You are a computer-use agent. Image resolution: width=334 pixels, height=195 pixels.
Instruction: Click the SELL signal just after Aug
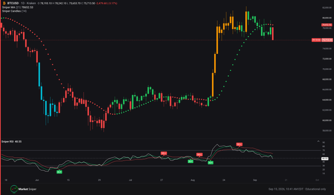point(199,155)
